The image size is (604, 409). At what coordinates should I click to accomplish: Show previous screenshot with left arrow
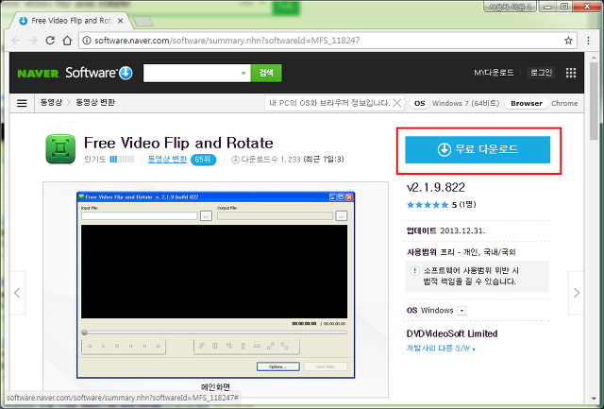click(x=17, y=293)
